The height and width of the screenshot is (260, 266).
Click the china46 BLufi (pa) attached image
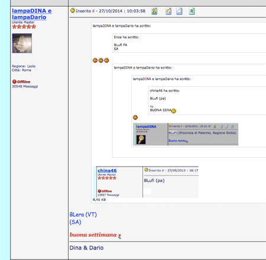(145, 182)
